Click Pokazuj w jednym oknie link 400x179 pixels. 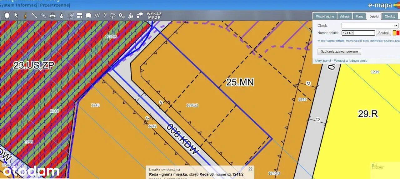point(350,61)
